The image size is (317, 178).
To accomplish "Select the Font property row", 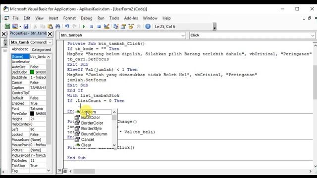I will [29, 108].
